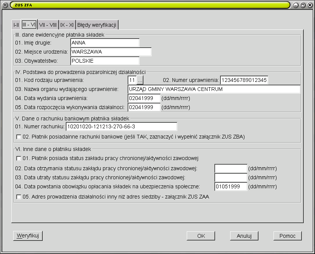Open the VII - VIII tab
The width and height of the screenshot is (315, 254).
[x=48, y=25]
